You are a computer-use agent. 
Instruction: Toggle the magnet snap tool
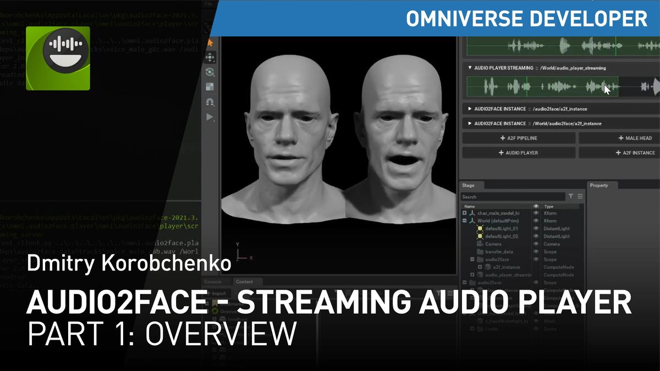(210, 102)
